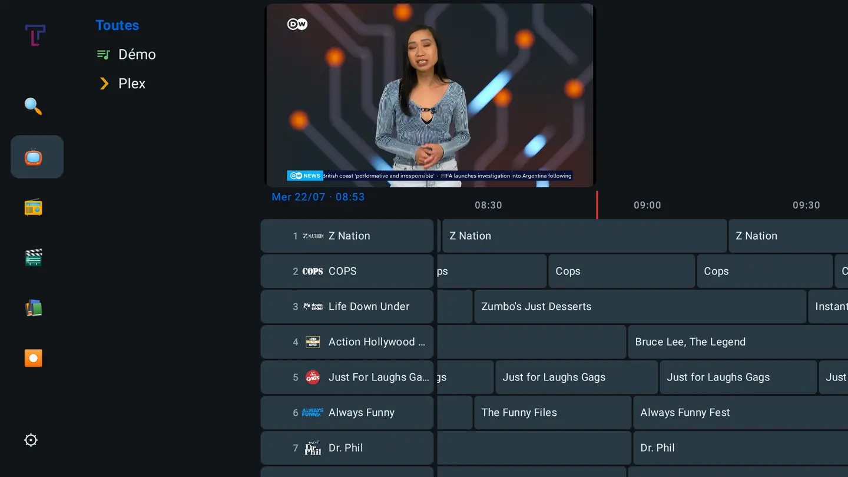
Task: Click the Z Nation channel logo
Action: click(313, 236)
